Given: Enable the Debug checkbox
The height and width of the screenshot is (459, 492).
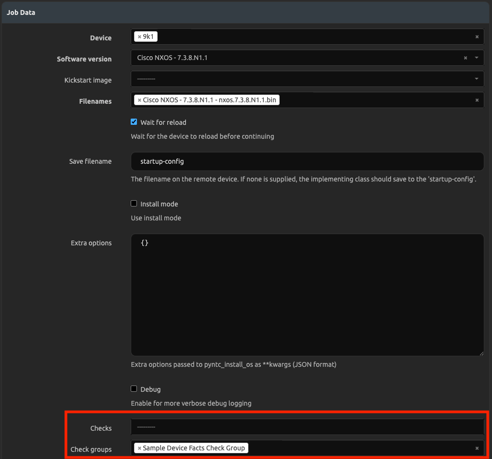Looking at the screenshot, I should tap(134, 389).
